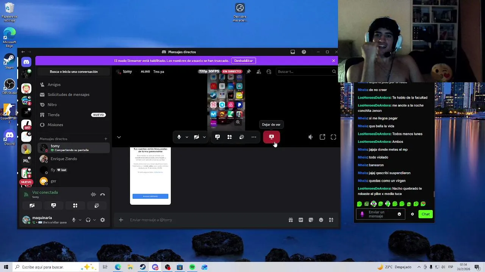
Task: Mute microphone in user panel
Action: (74, 220)
